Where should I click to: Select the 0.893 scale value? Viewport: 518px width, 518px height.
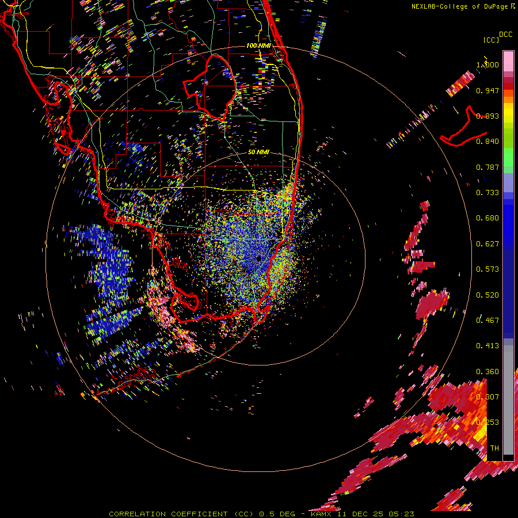pos(487,116)
